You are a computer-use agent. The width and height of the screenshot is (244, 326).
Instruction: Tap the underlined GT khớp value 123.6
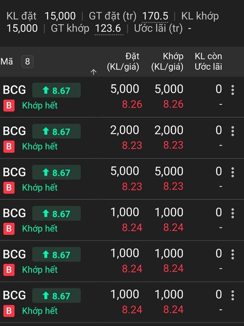tap(108, 28)
